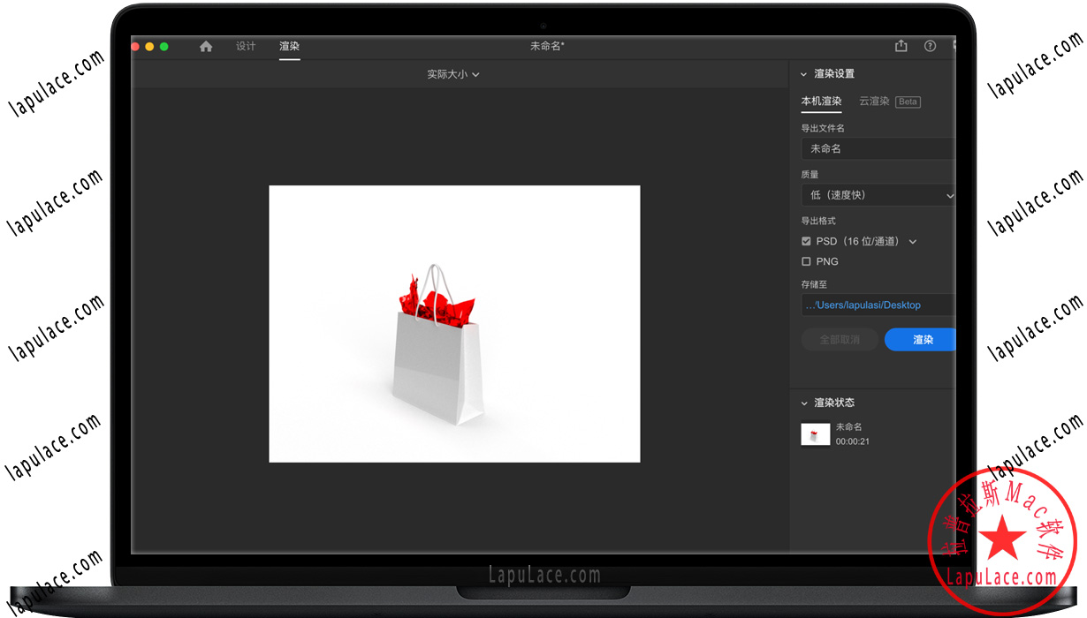The image size is (1087, 618).
Task: Click the Home icon in the toolbar
Action: coord(205,46)
